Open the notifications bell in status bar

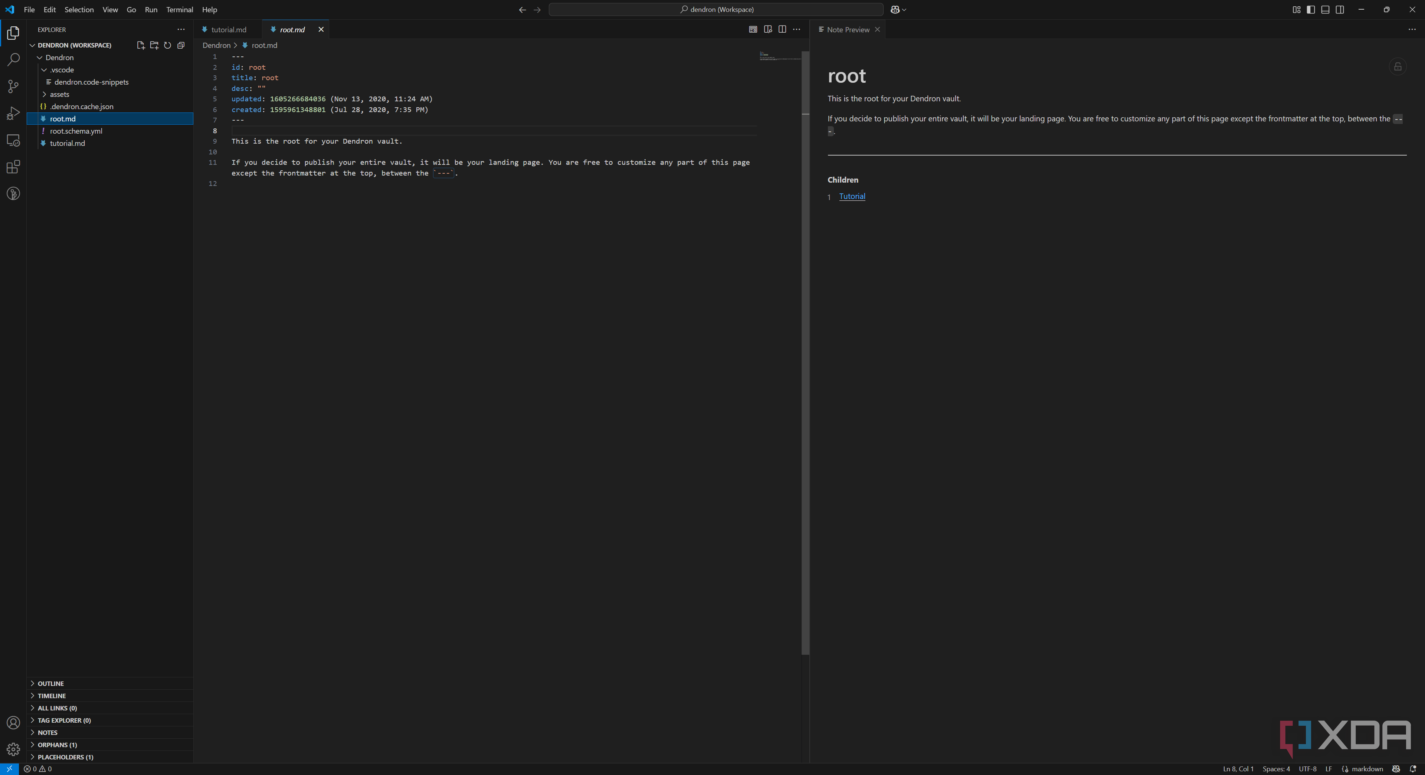(x=1413, y=769)
